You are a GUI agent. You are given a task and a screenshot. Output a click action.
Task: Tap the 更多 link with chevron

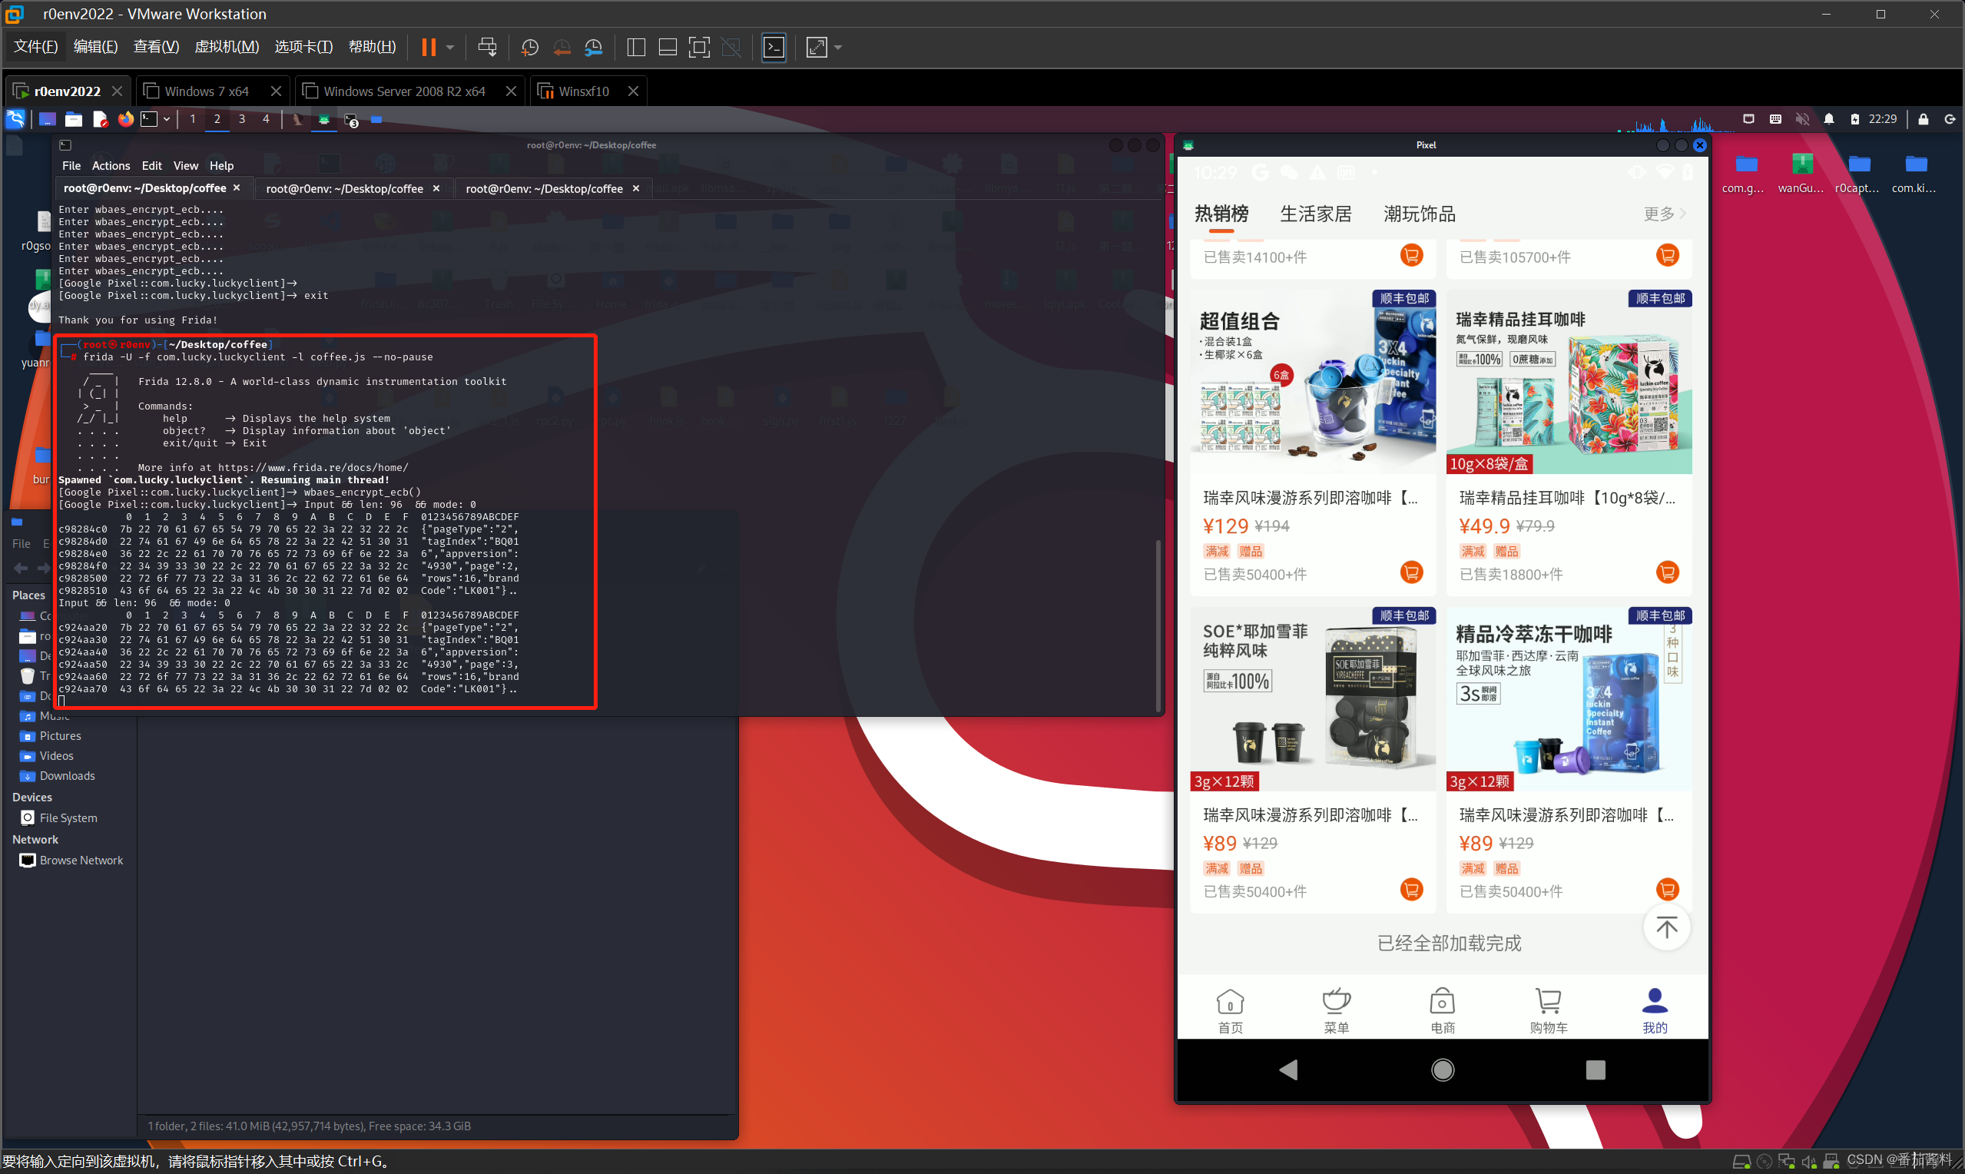[x=1665, y=214]
